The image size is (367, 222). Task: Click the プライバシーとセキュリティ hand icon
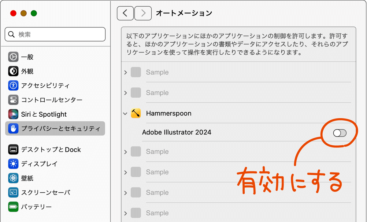(x=13, y=129)
